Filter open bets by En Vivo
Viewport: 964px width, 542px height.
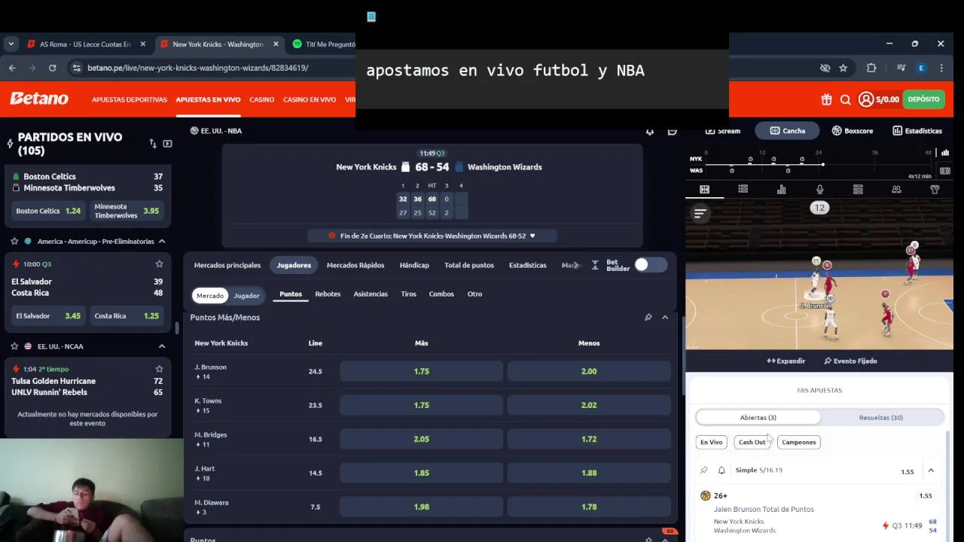[711, 442]
